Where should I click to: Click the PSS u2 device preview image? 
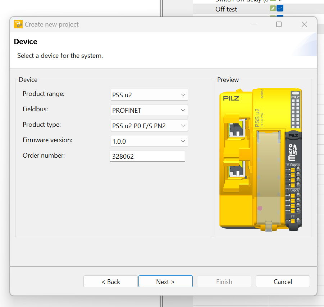[261, 160]
